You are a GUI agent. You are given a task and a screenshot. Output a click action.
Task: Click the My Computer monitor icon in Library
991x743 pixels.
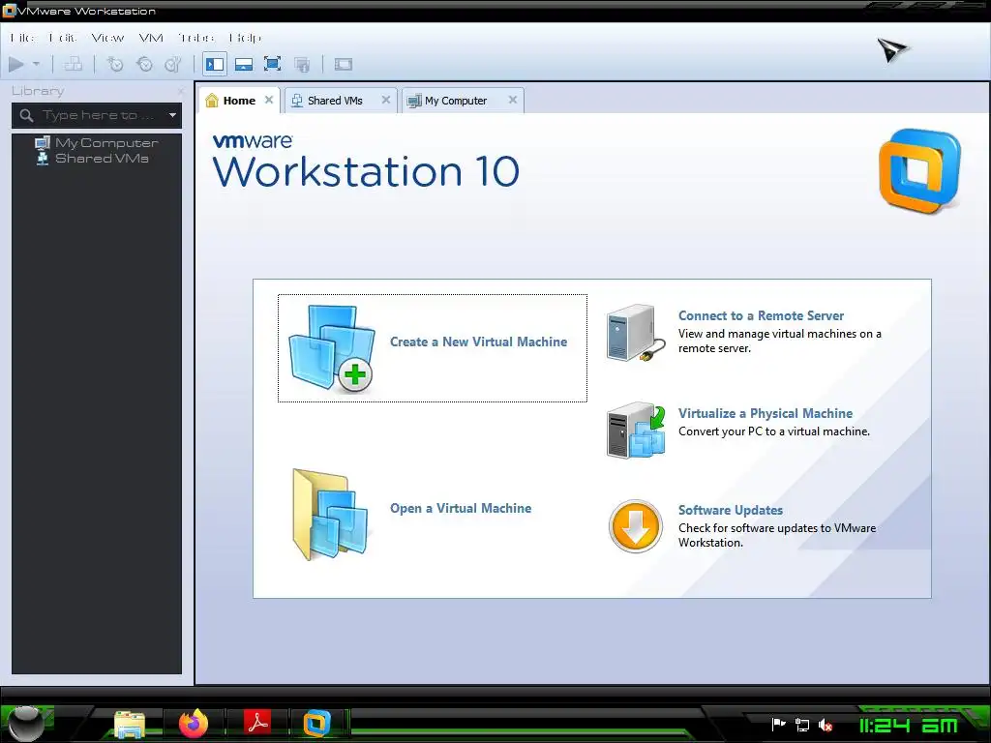(42, 143)
